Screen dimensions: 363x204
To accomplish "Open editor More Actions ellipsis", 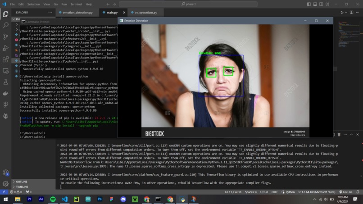I will click(x=358, y=13).
